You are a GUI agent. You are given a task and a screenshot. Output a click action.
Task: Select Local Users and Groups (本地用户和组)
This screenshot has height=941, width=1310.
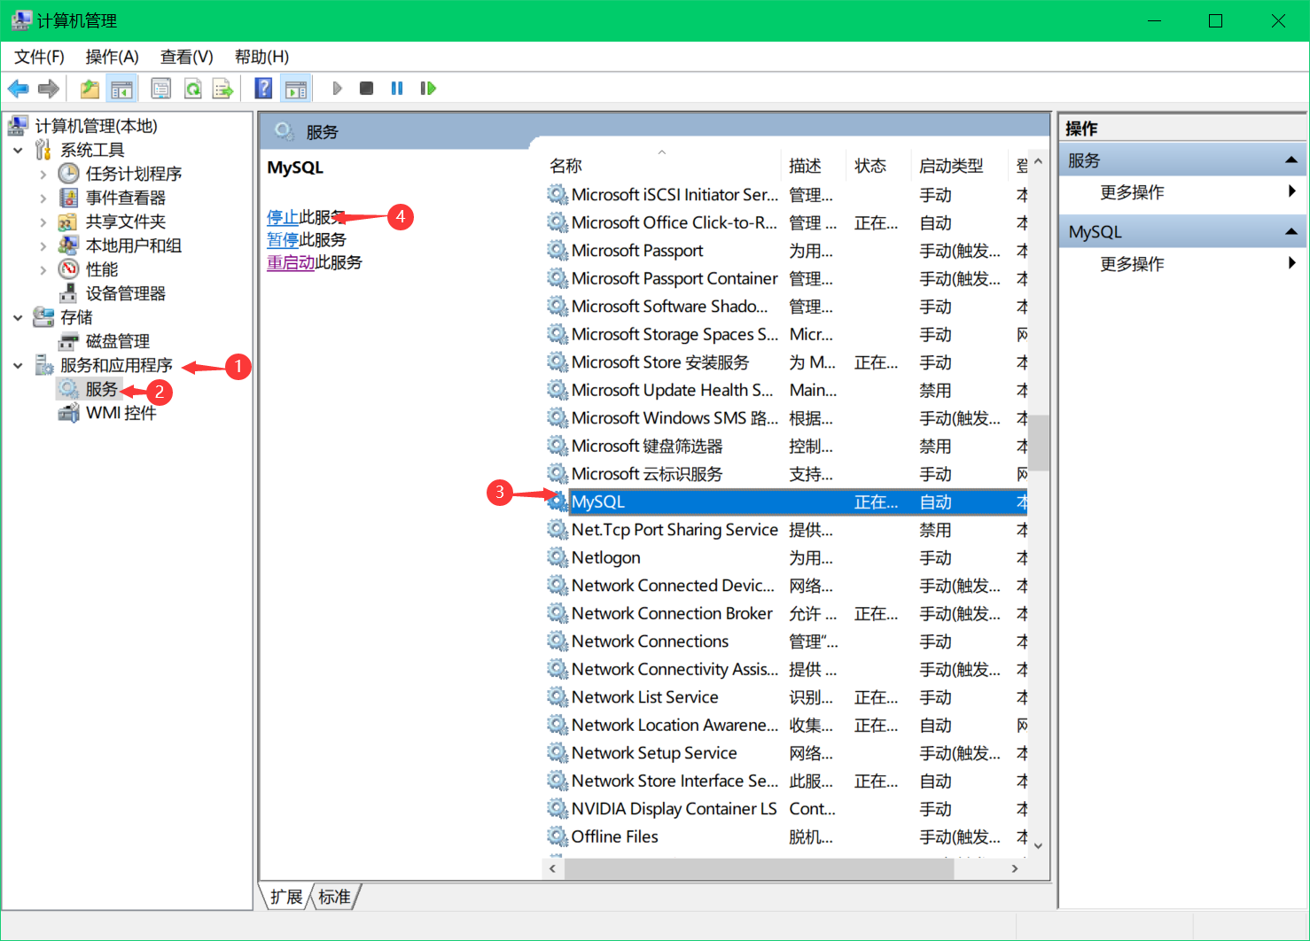point(134,245)
